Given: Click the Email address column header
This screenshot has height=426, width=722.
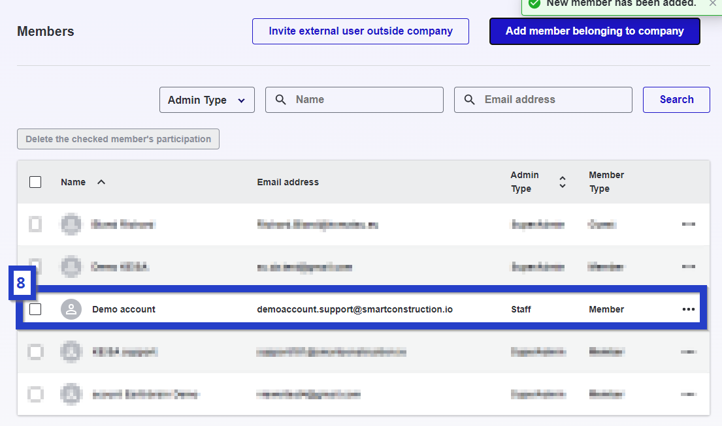Looking at the screenshot, I should pos(287,182).
